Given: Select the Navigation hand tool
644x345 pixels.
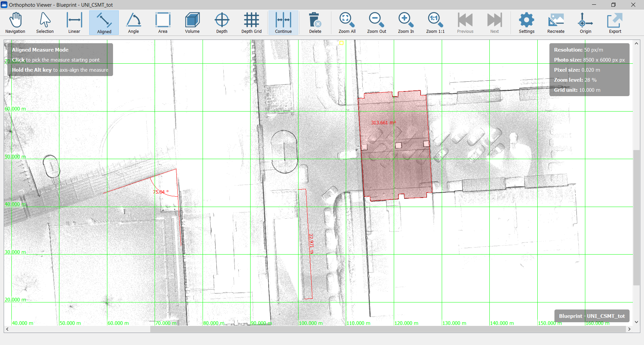Looking at the screenshot, I should pyautogui.click(x=15, y=23).
